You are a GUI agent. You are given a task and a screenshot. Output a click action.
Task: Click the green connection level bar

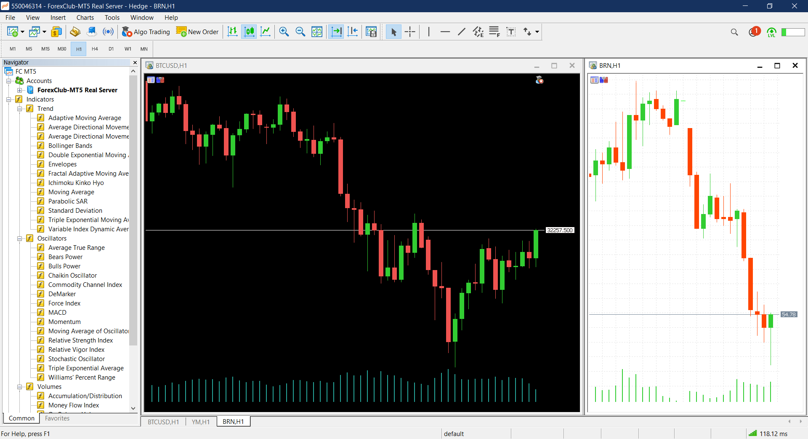click(x=793, y=32)
